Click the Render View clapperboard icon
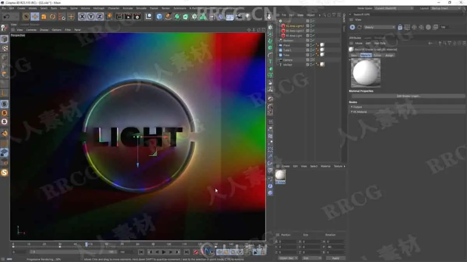The image size is (467, 262). (119, 17)
